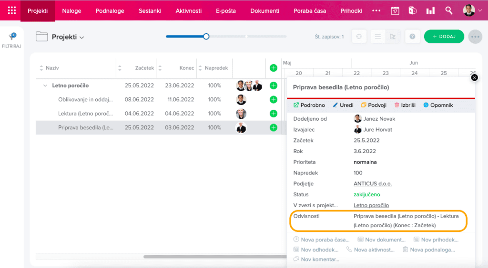Open the Projekti view dropdown
This screenshot has width=488, height=268.
point(81,37)
